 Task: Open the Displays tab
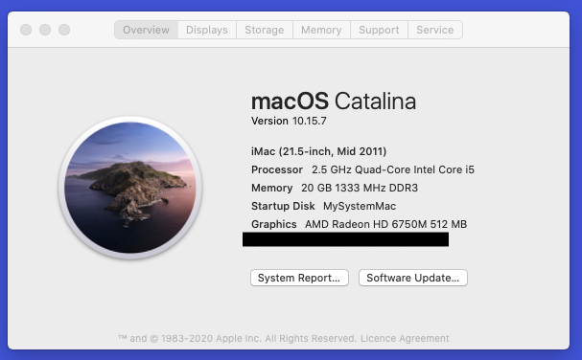207,30
